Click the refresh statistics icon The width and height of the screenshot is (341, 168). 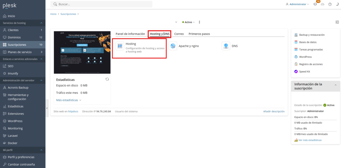[107, 79]
